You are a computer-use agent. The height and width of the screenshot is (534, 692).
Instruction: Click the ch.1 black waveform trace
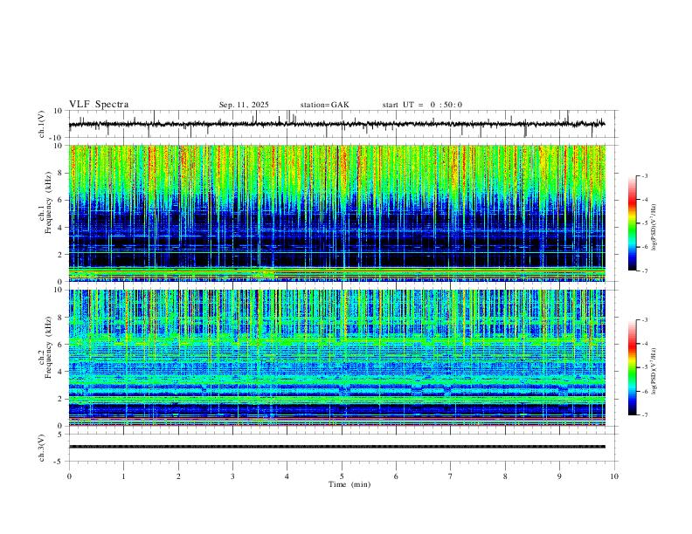(336, 124)
